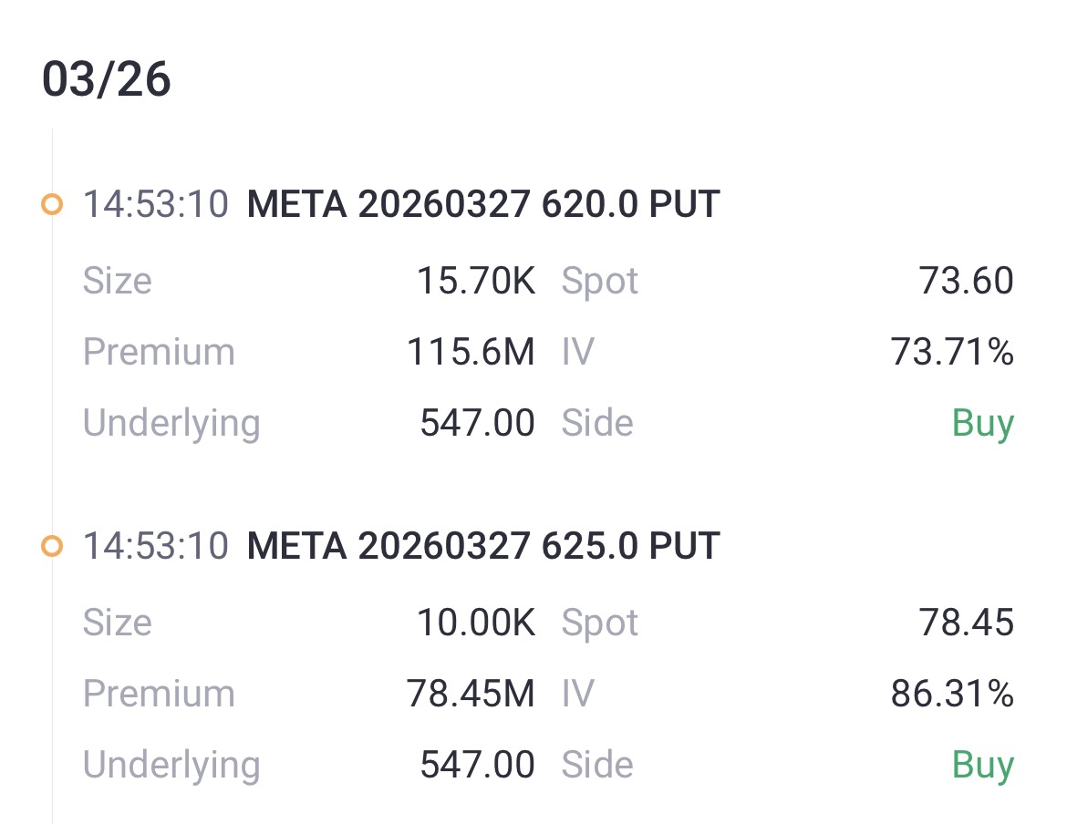The height and width of the screenshot is (824, 1067).
Task: Click IV value 86.31%
Action: pyautogui.click(x=951, y=694)
